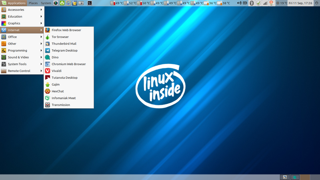Click the green software manager panel icon

coord(62,3)
